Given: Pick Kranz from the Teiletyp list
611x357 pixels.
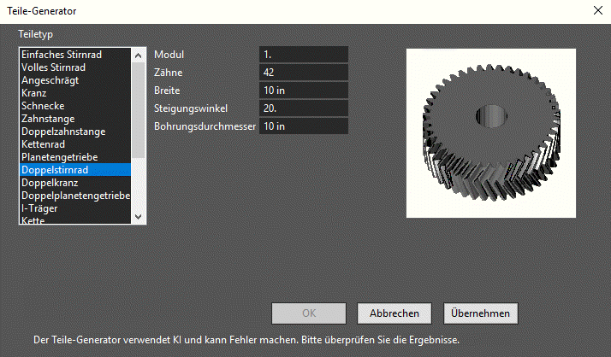Looking at the screenshot, I should [x=75, y=93].
